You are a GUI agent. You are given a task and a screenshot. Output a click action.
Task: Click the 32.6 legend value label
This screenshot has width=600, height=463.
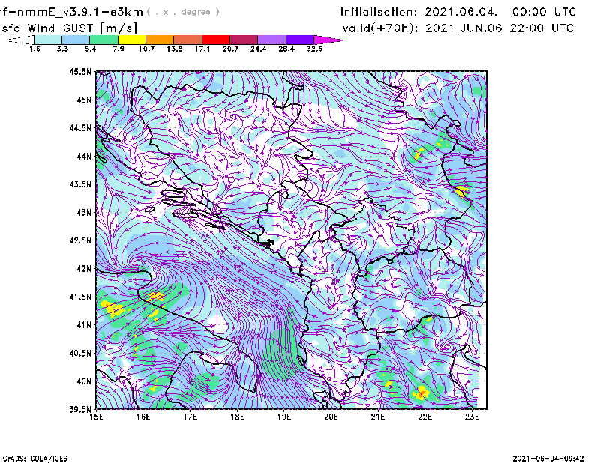click(315, 49)
